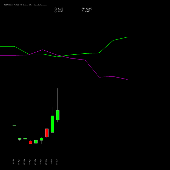Image resolution: width=170 pixels, height=170 pixels.
Task: Click the 29 Sep date label
Action: [x=51, y=162]
